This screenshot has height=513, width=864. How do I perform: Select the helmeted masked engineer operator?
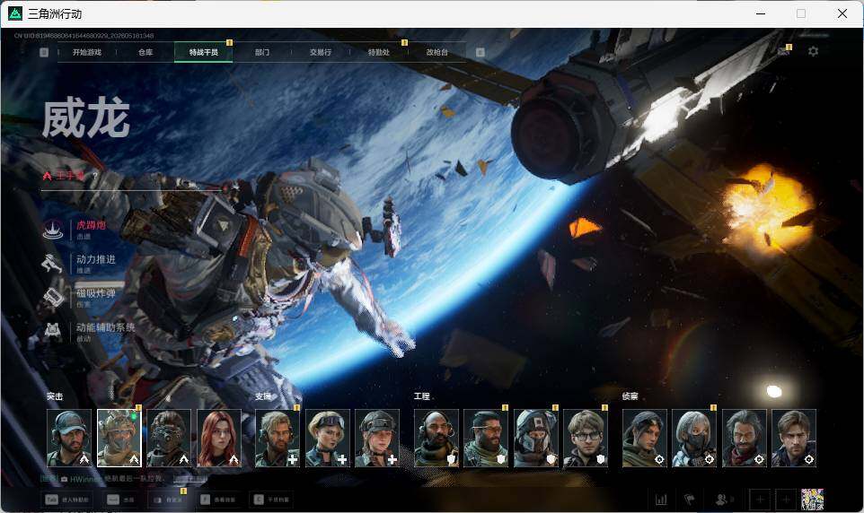[x=535, y=439]
